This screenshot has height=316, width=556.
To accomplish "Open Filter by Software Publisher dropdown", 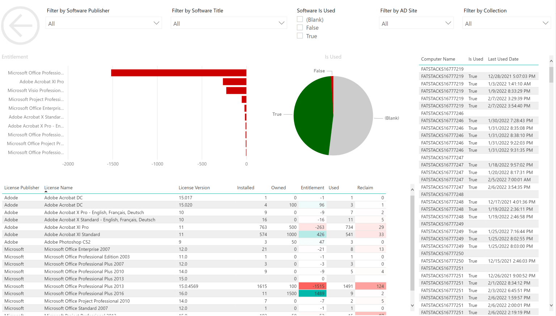I will coord(104,24).
